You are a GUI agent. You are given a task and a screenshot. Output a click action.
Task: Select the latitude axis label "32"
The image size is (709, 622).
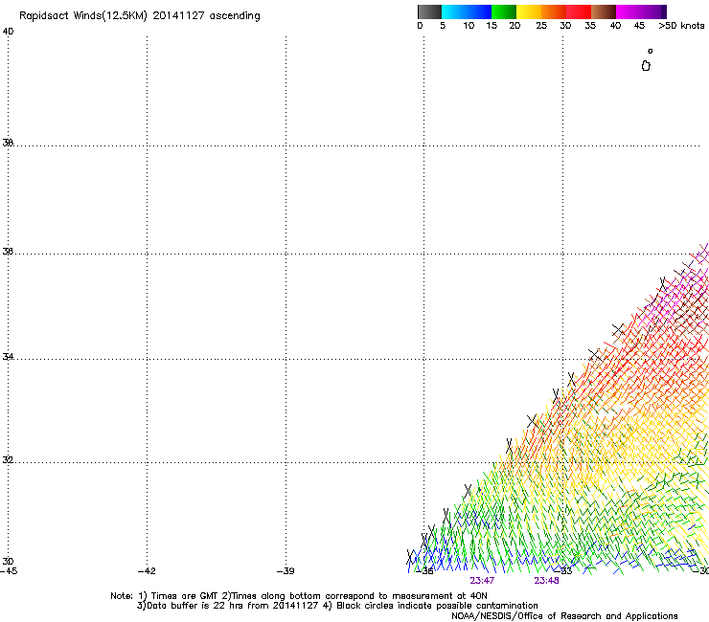(x=8, y=460)
